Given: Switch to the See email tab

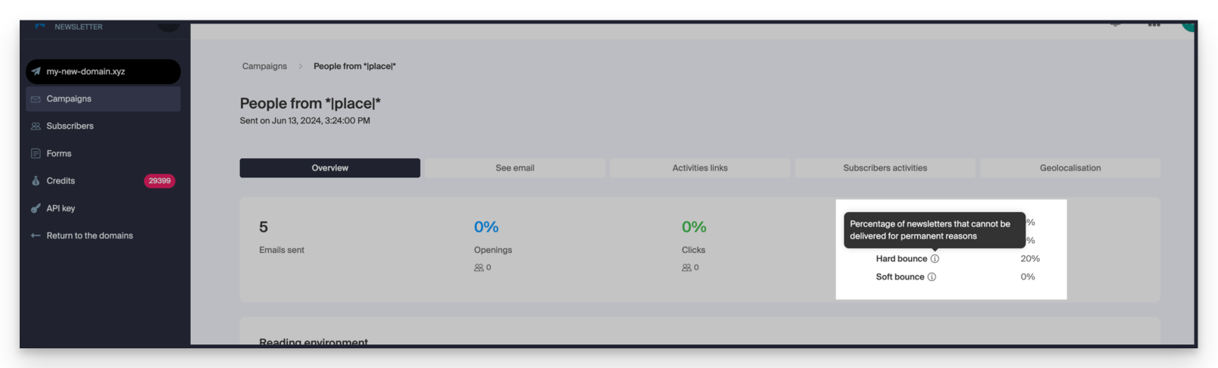Looking at the screenshot, I should (515, 168).
